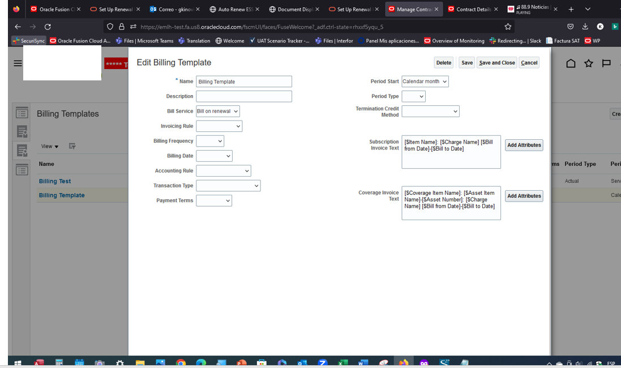Open the Termination Credit Method dropdown
Viewport: 621px width, 368px height.
[x=430, y=112]
